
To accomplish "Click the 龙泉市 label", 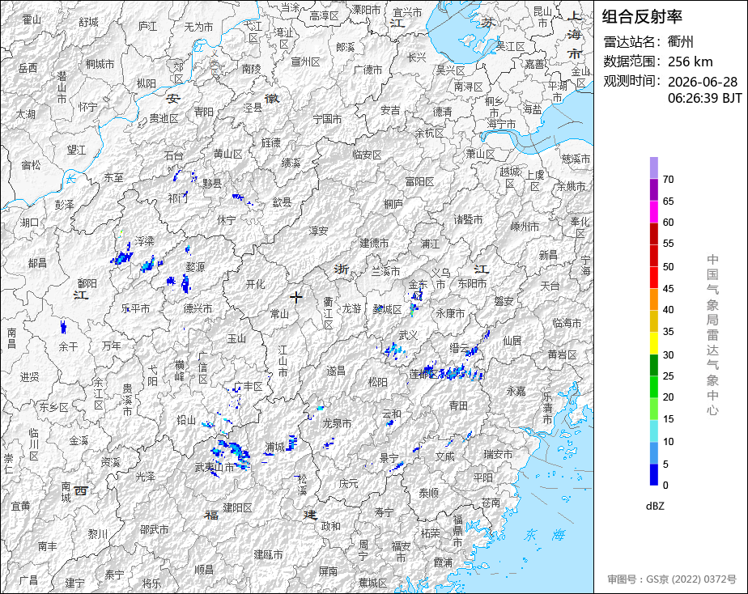I will [x=337, y=423].
